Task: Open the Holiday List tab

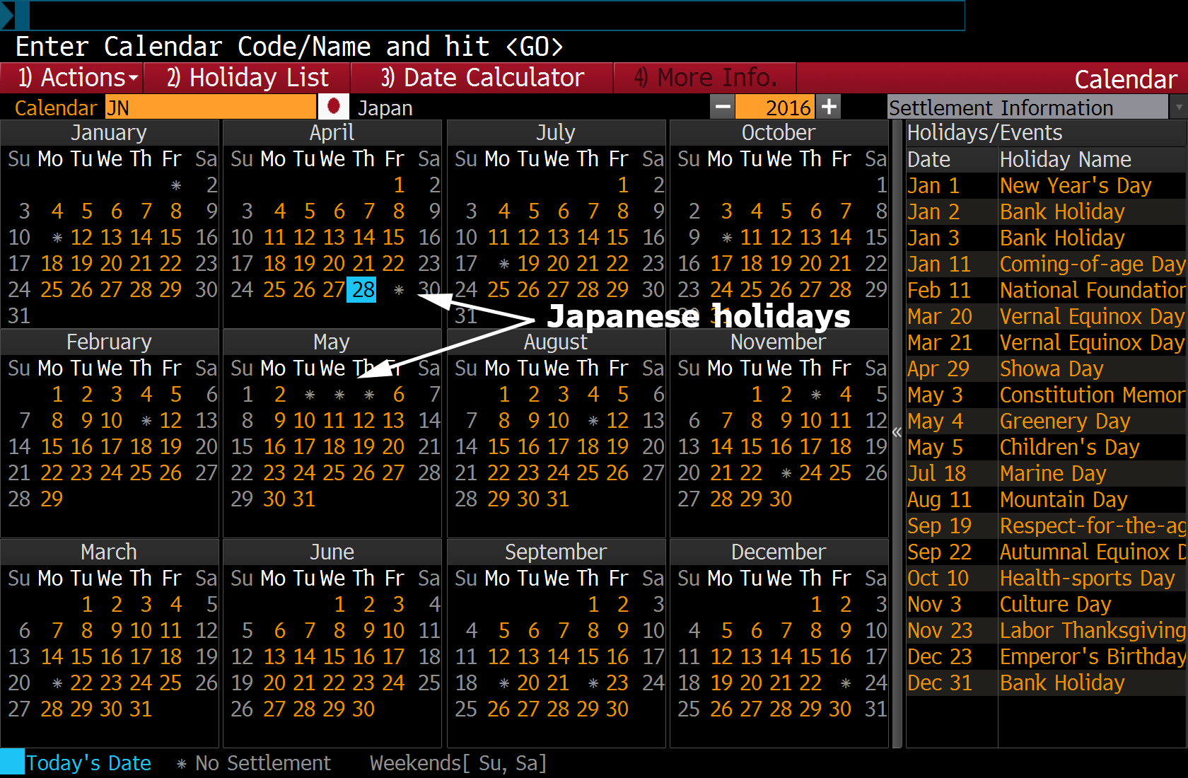Action: pyautogui.click(x=248, y=78)
